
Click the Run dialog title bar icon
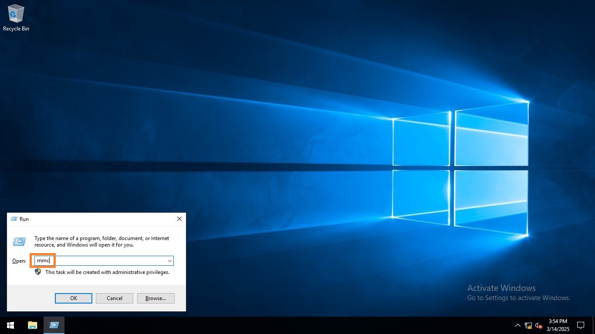[14, 219]
